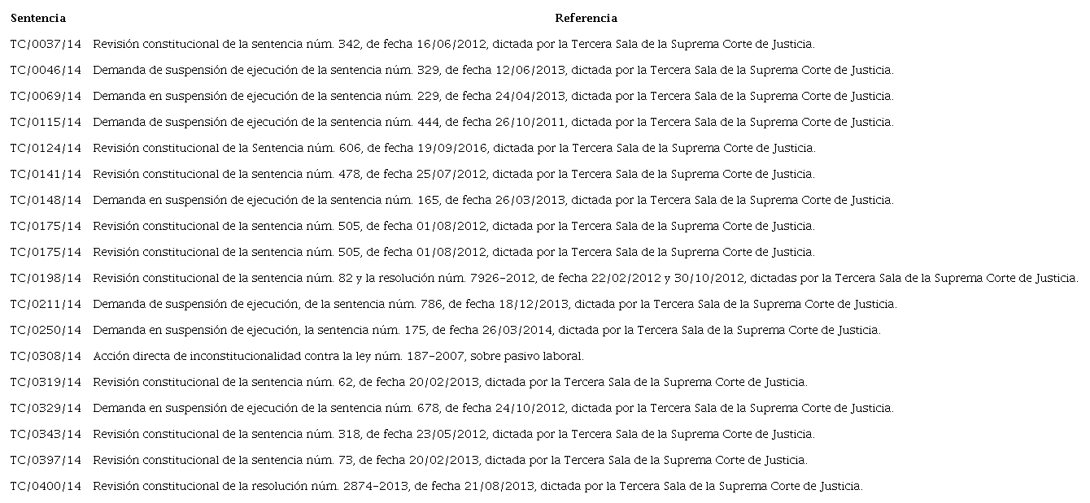Select the reference for sentencia núm. 606
The image size is (1090, 503).
[454, 148]
